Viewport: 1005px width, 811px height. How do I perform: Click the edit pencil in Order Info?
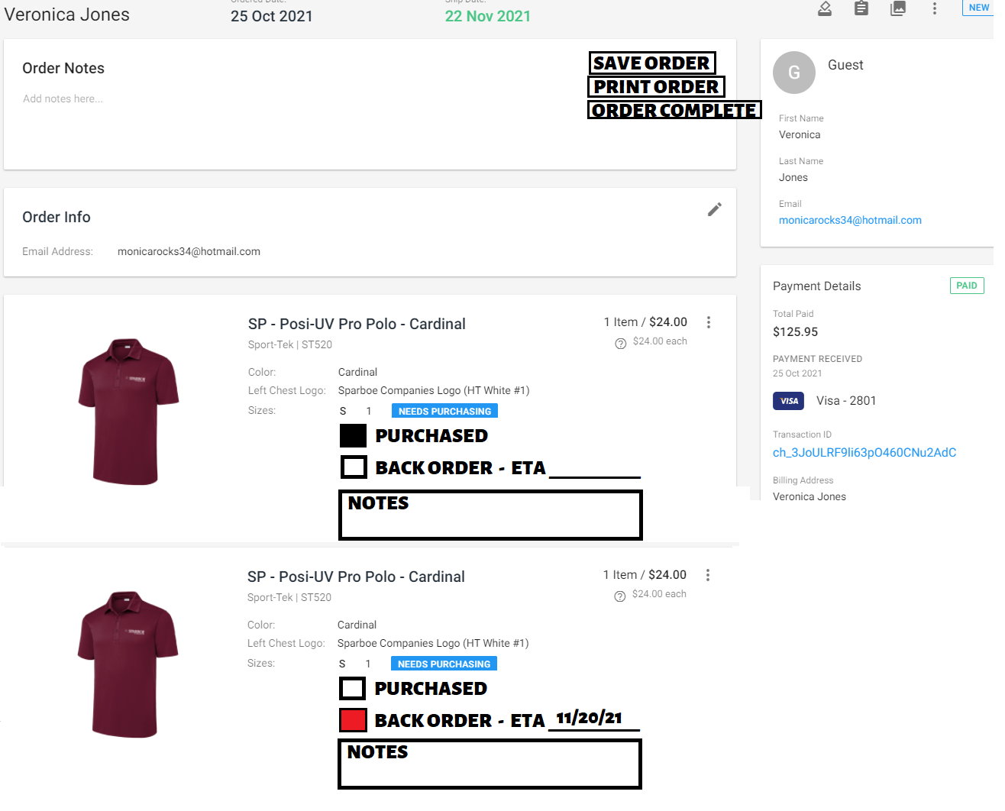tap(715, 209)
